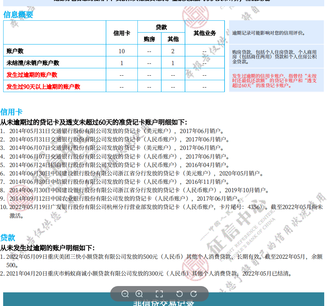Rotate the image counterclockwise
Viewport: 327px width, 306px height.
pos(179,294)
